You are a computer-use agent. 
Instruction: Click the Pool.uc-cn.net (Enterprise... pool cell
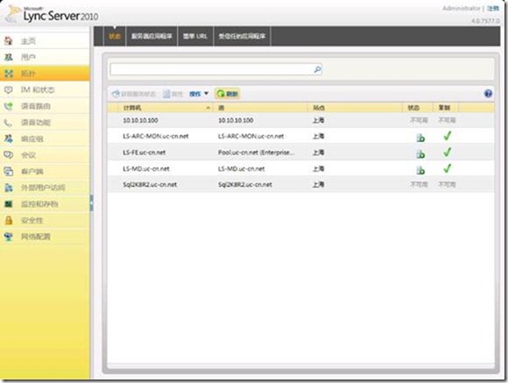[256, 152]
